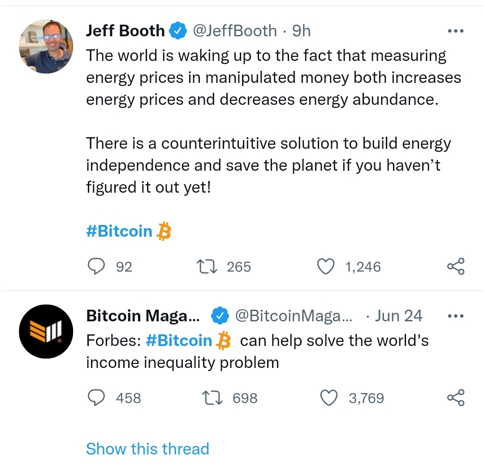Click Show this thread

(x=147, y=449)
